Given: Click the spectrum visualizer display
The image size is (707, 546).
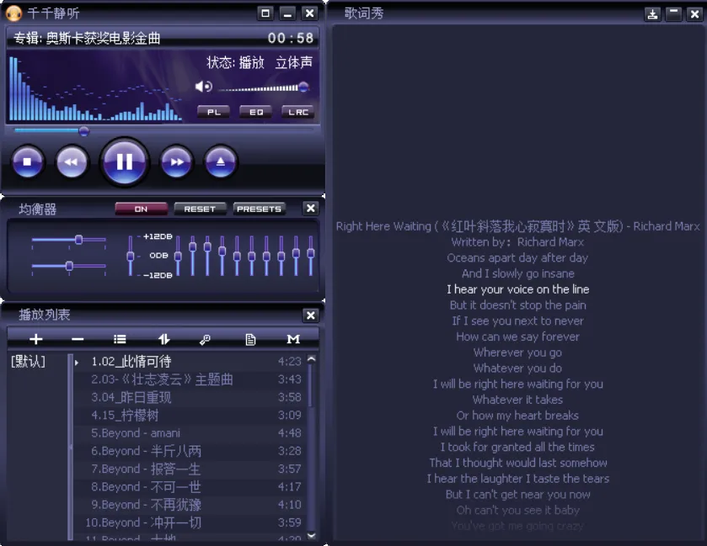Looking at the screenshot, I should [95, 87].
